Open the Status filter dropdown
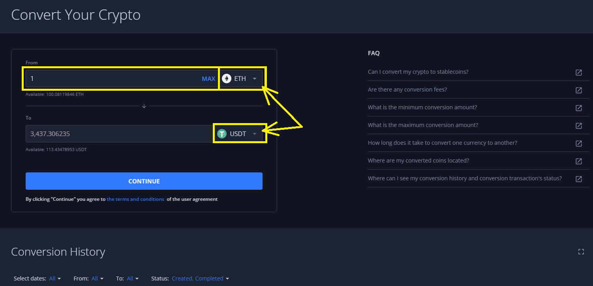The width and height of the screenshot is (593, 286). pyautogui.click(x=200, y=279)
